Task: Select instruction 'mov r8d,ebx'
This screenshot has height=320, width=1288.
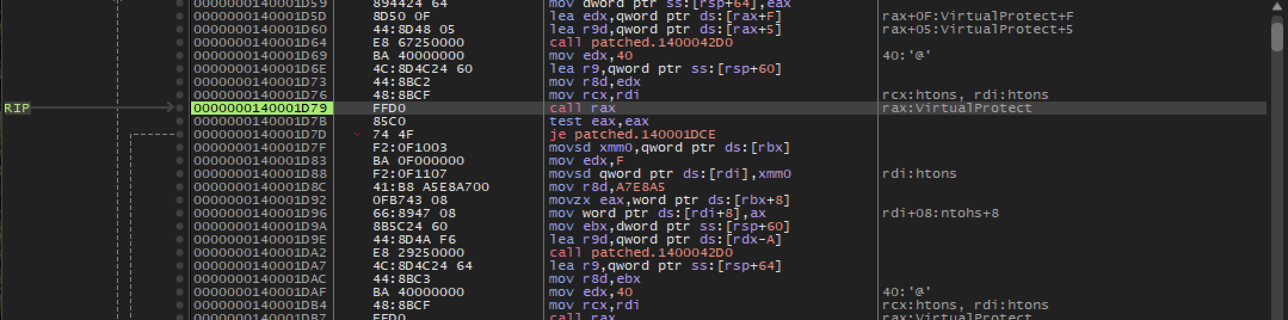Action: click(594, 279)
